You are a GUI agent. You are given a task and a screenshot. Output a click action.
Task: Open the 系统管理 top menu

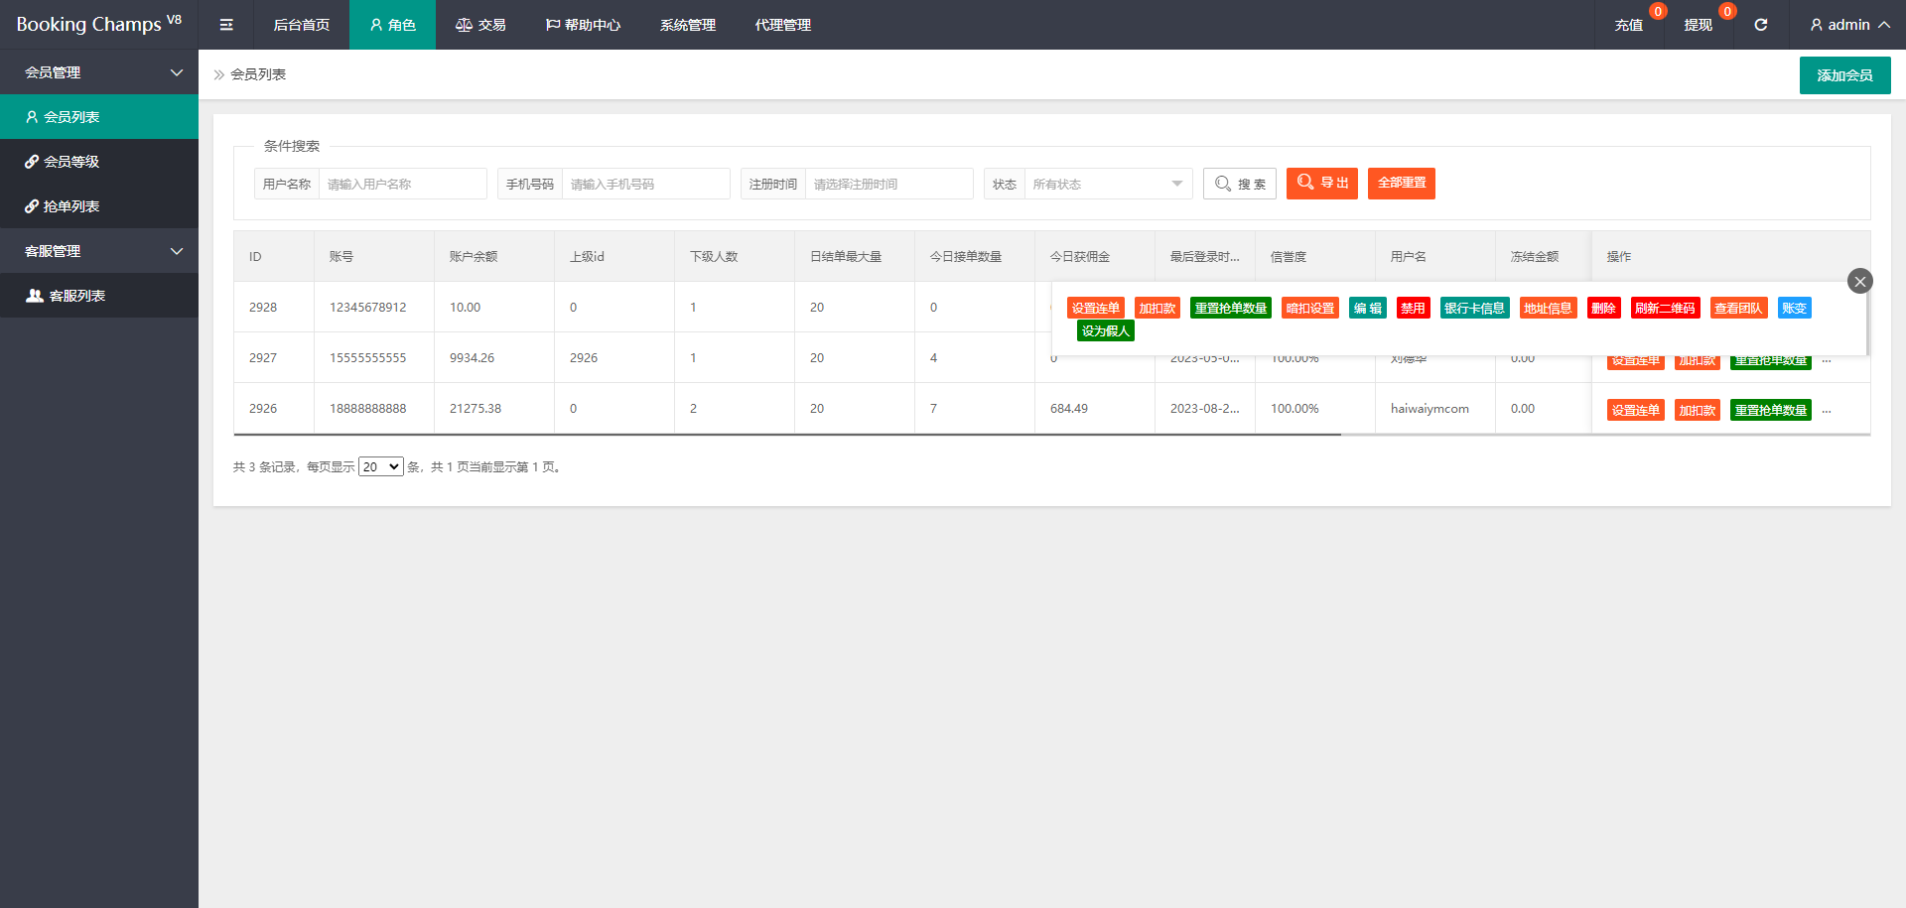(x=687, y=25)
